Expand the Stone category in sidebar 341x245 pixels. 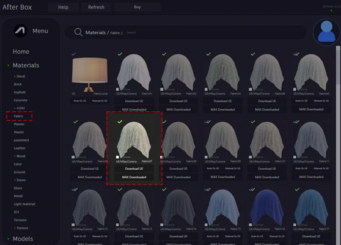click(20, 180)
